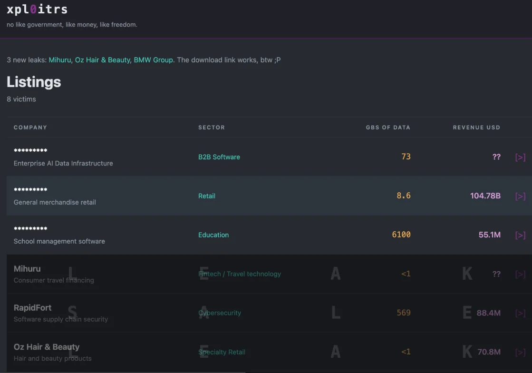This screenshot has width=532, height=373.
Task: Open the Oz Hair & Beauty row arrow
Action: point(520,352)
